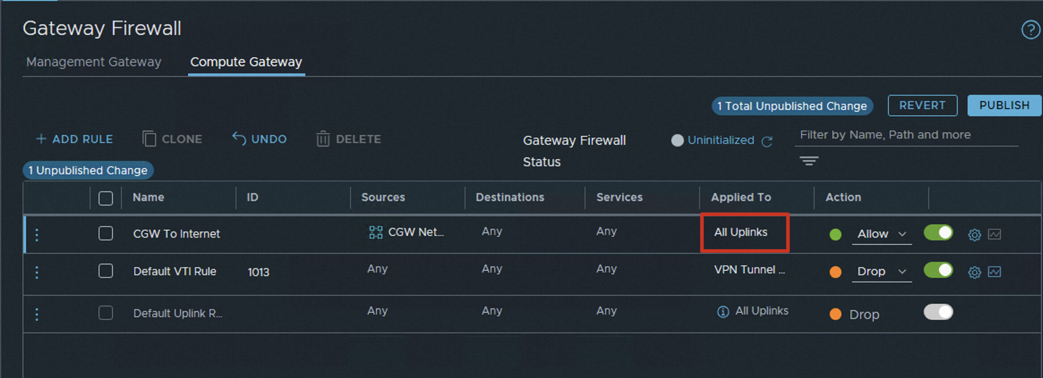Click the firewall status refresh icon
This screenshot has width=1043, height=378.
pos(767,141)
